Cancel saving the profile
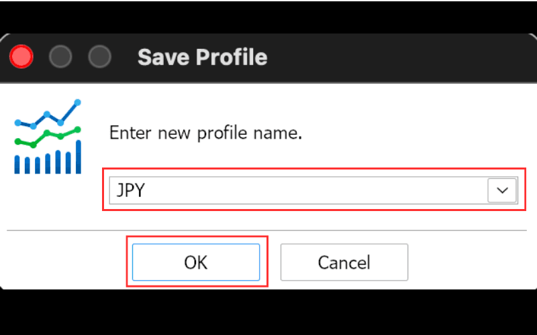Viewport: 537px width, 335px height. (x=344, y=262)
